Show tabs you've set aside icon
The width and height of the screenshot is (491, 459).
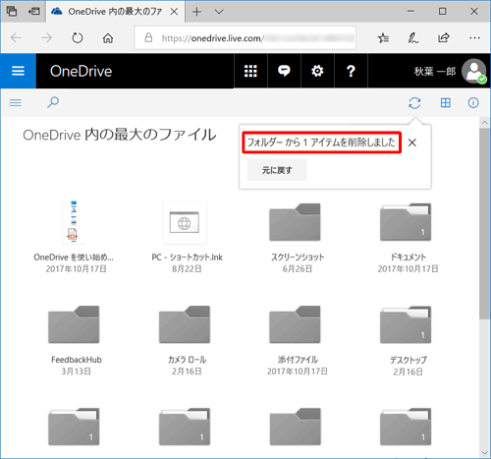pyautogui.click(x=12, y=12)
